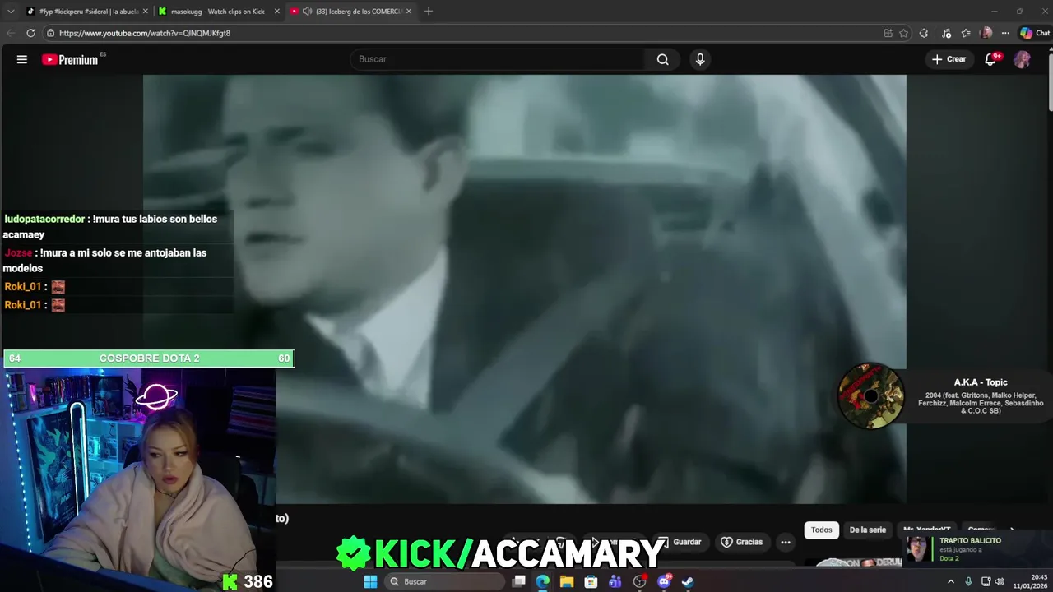
Task: Open Edge settings and more menu
Action: 1005,33
